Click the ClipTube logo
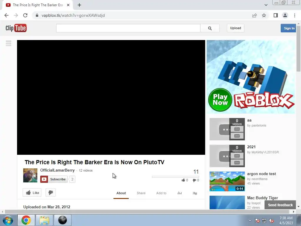Screen dimensions: 301x226 [16, 28]
